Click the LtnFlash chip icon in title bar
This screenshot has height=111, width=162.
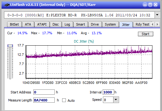pos(7,5)
